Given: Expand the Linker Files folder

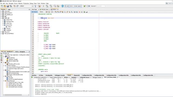Looking at the screenshot, I should pyautogui.click(x=3, y=23).
